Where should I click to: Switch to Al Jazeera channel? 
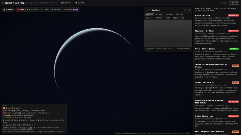coord(160,15)
